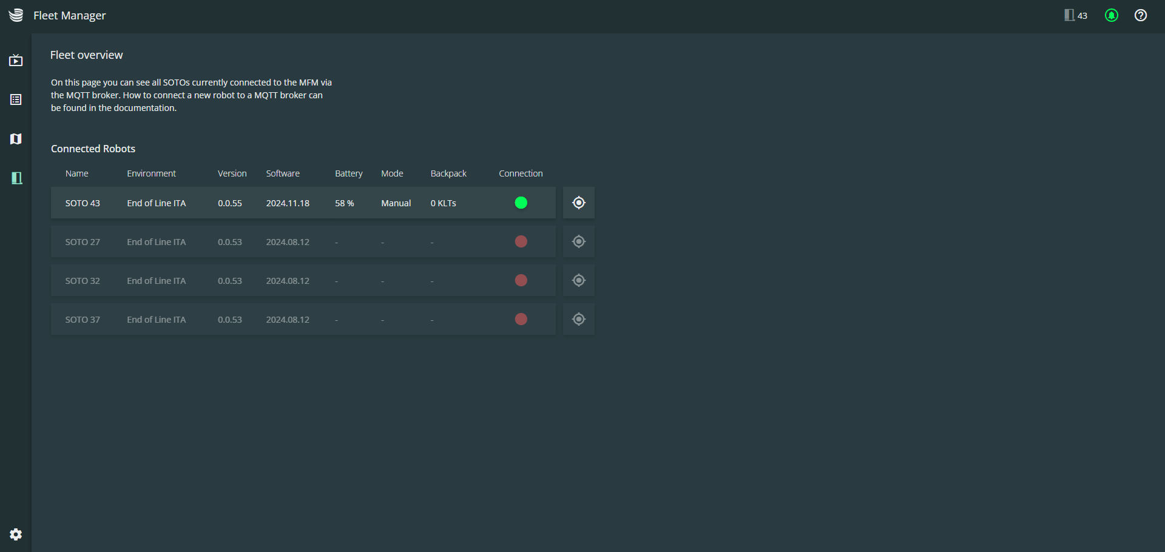Select the SOTO 43 robot row

tap(303, 203)
